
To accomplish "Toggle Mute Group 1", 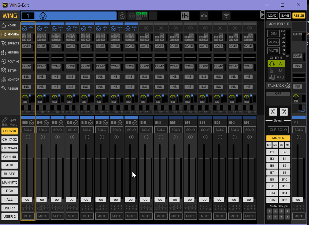I will [x=269, y=211].
